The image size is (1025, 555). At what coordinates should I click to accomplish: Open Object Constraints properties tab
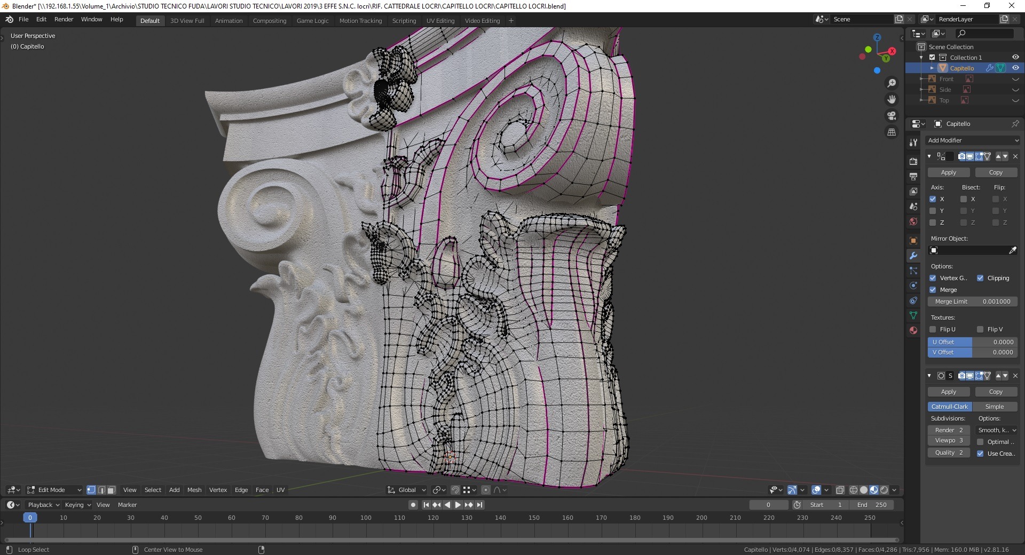click(x=913, y=300)
